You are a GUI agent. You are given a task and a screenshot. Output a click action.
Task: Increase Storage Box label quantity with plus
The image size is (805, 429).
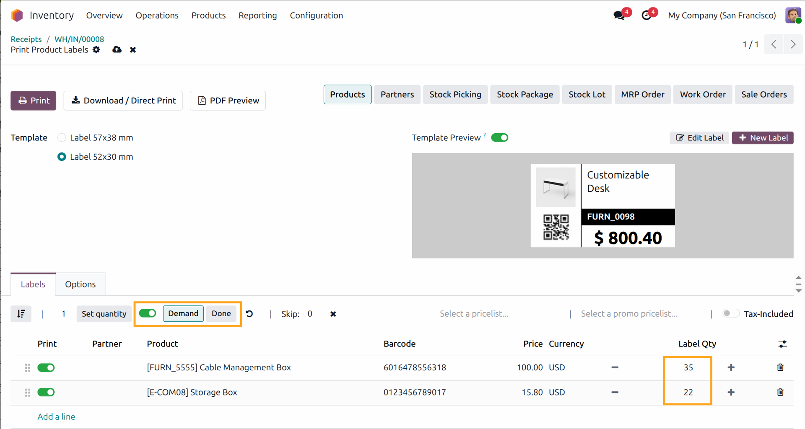(731, 393)
